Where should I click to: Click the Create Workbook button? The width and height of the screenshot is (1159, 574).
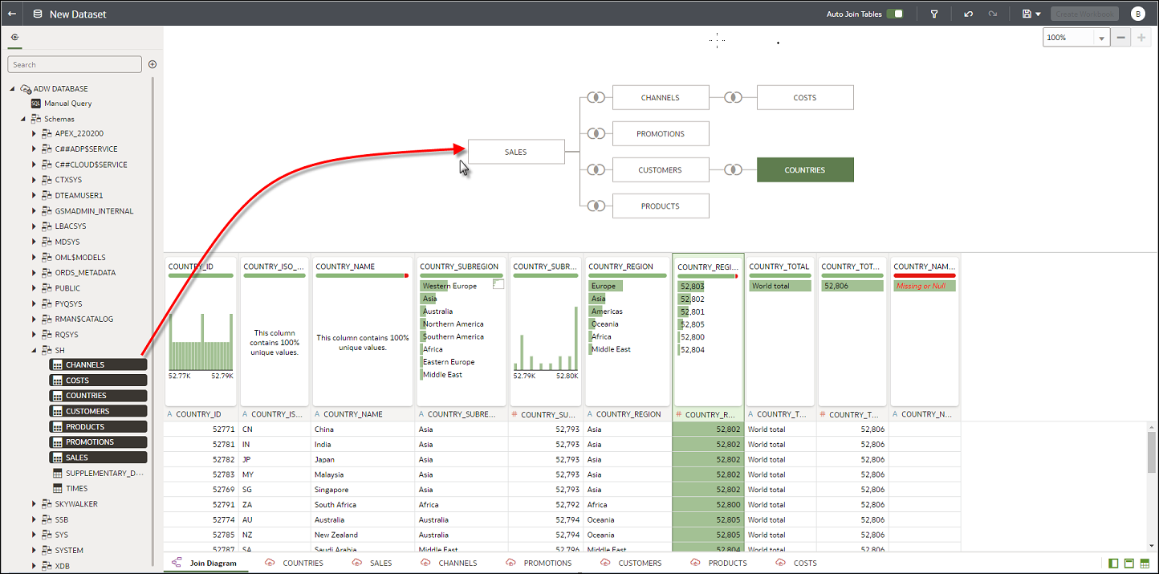coord(1084,14)
